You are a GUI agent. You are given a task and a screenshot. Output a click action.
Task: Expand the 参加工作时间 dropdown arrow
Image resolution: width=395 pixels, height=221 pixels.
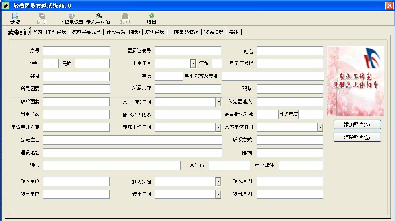tap(218, 127)
